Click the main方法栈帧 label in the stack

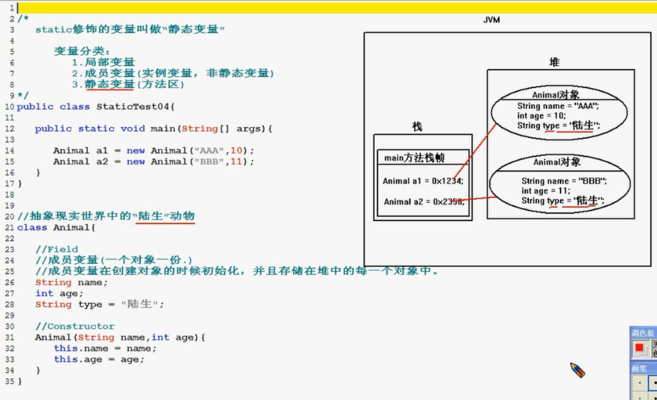point(414,157)
